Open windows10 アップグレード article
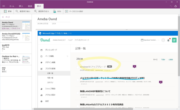The image size is (180, 110). (x=93, y=67)
